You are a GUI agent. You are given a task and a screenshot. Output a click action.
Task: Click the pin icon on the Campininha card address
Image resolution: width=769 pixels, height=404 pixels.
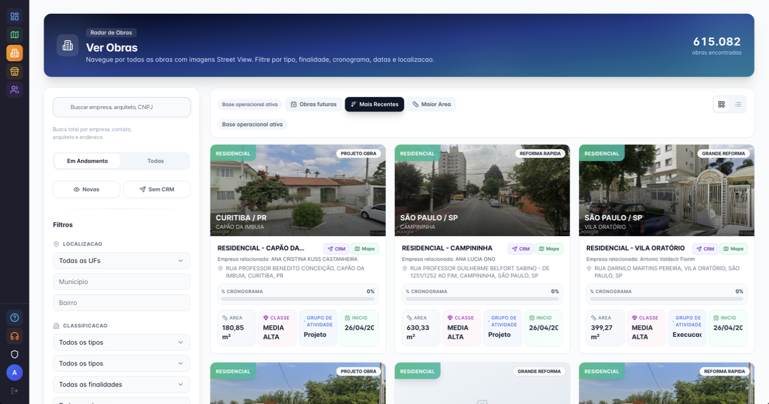[405, 269]
